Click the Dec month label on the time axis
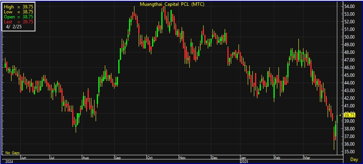363x164 pixels. tap(214, 157)
